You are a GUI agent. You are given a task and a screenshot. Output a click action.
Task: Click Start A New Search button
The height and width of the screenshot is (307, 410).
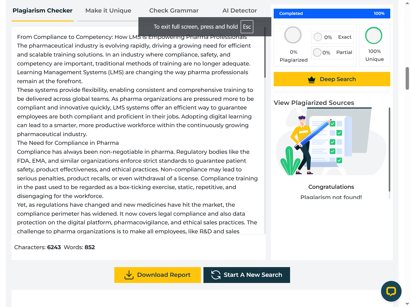[x=247, y=275]
